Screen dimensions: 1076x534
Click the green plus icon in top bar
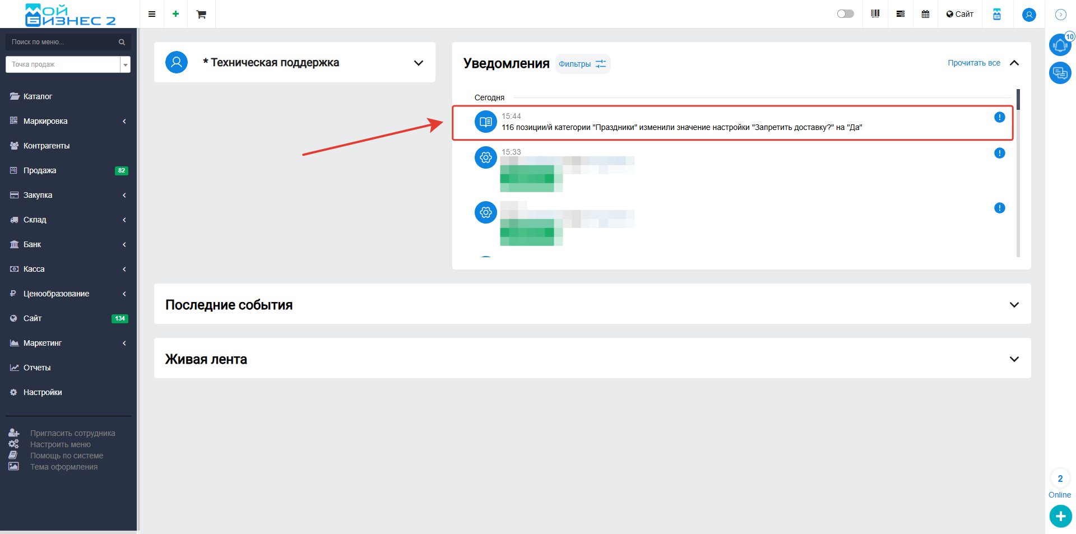pos(176,14)
